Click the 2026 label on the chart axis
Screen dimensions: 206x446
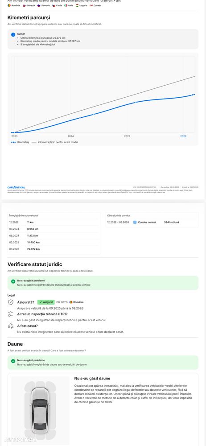[x=183, y=136]
